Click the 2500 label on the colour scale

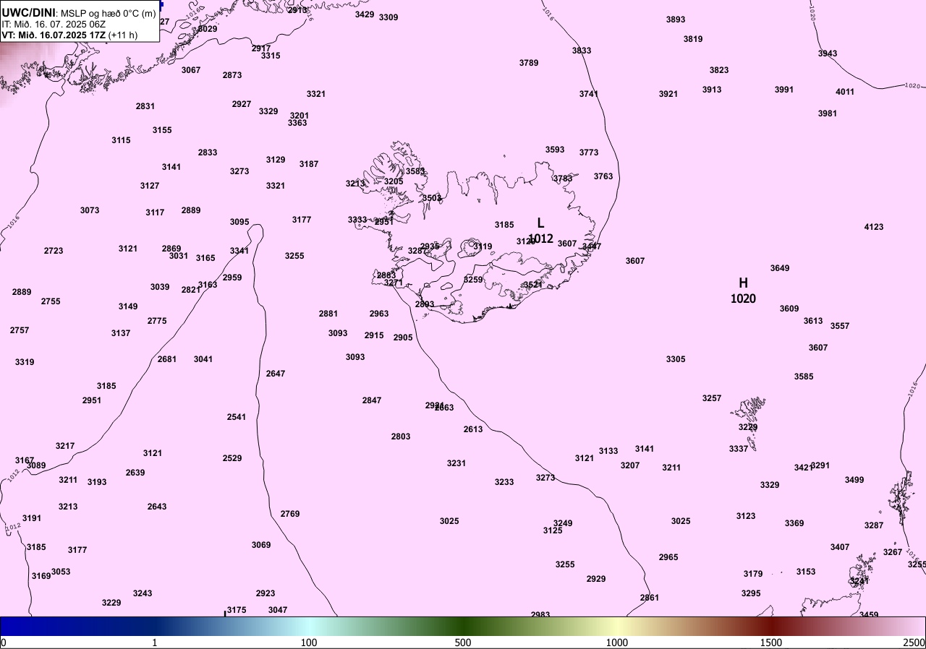[x=914, y=642]
